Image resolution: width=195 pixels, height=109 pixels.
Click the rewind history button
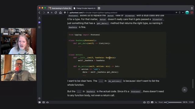tap(48, 13)
